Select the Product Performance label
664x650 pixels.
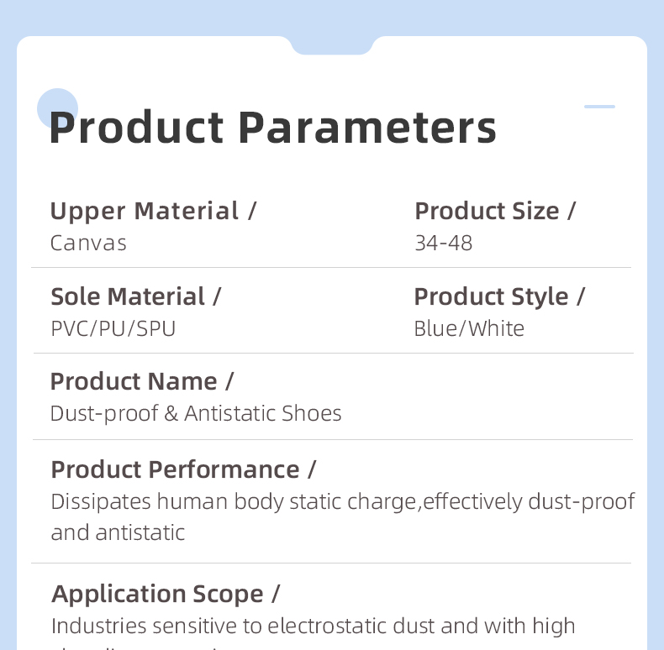click(183, 470)
